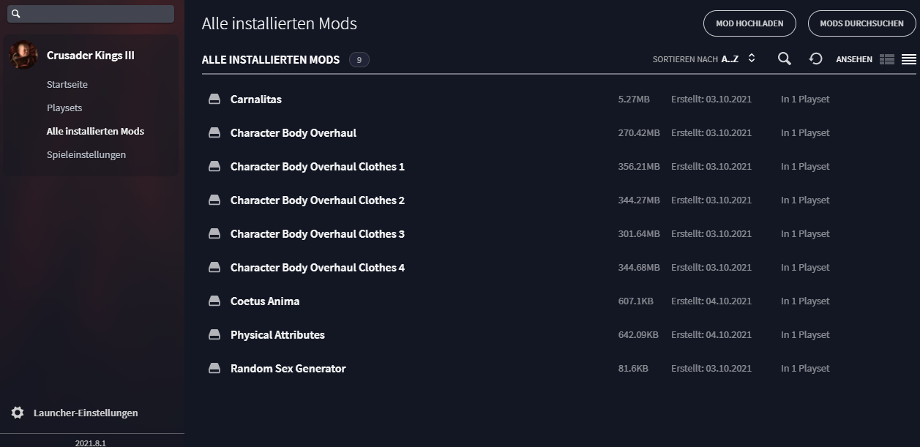Click In 1 Playset for Character Body Overhaul

805,132
